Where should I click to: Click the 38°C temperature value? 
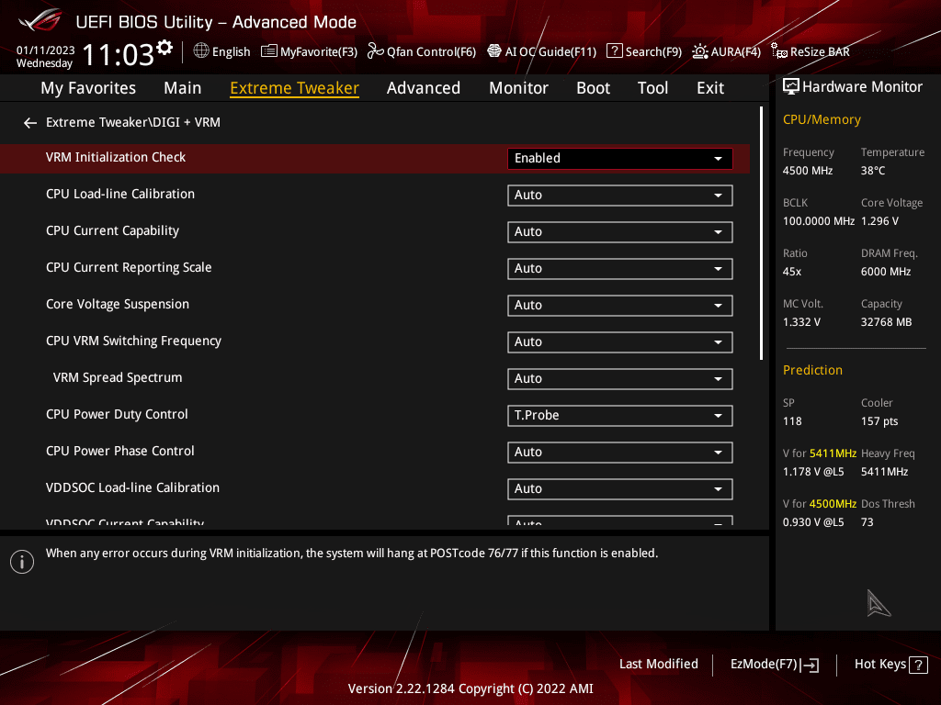tap(873, 171)
